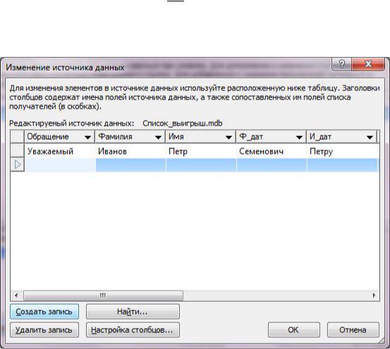
Task: Click the empty Фамилия cell in new row
Action: (130, 165)
